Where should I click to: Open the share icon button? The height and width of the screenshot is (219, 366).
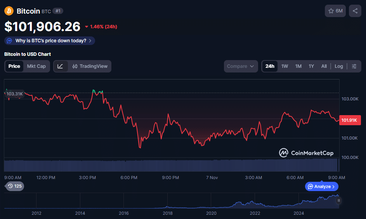click(355, 11)
